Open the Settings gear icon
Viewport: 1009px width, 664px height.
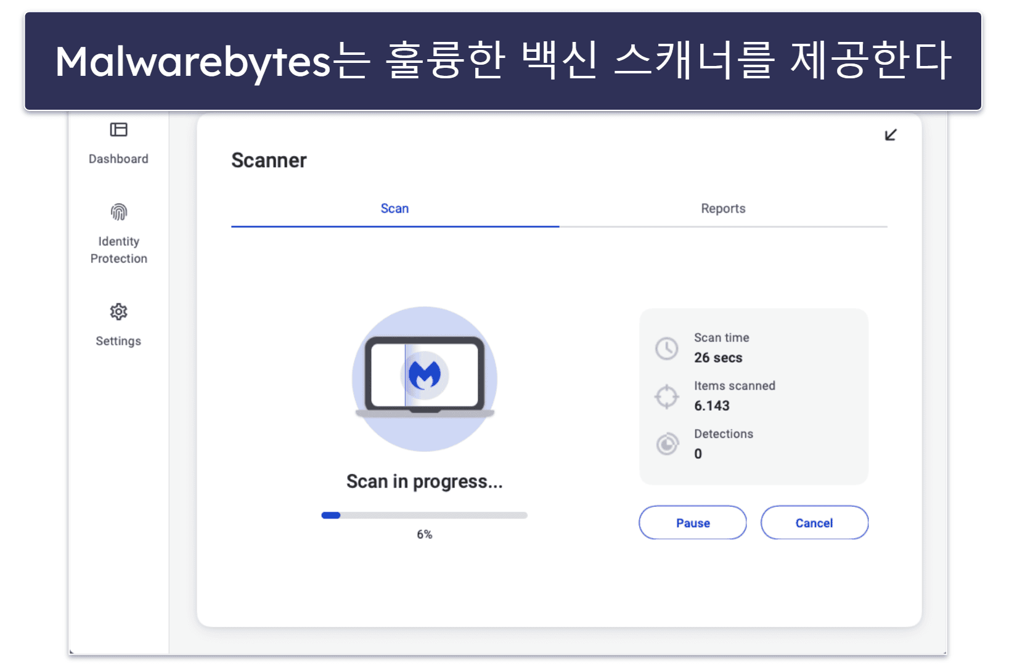(x=118, y=312)
